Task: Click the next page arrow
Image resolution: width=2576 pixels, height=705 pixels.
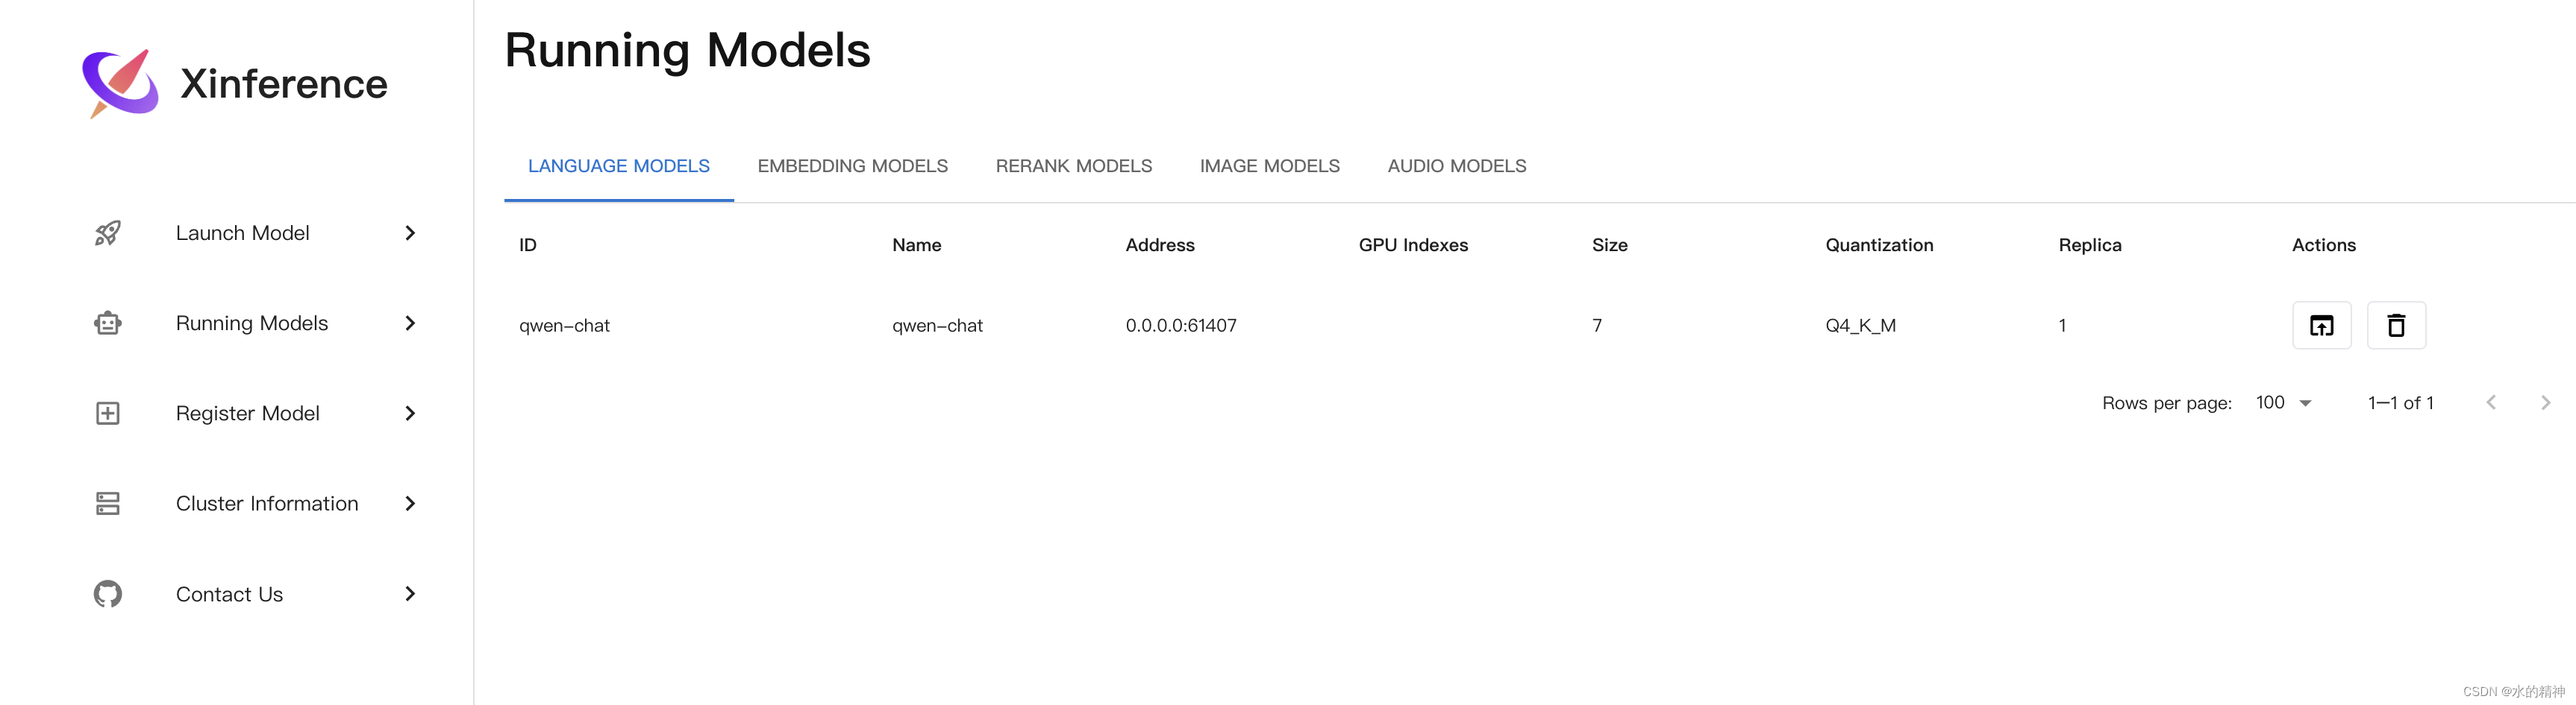Action: [x=2545, y=402]
